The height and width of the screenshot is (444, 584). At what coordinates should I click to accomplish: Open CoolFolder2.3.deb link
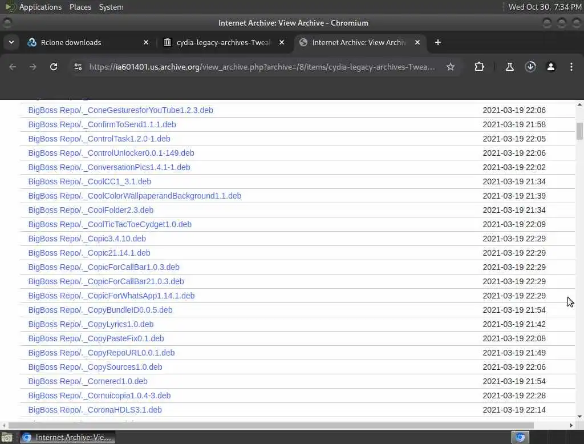point(91,210)
